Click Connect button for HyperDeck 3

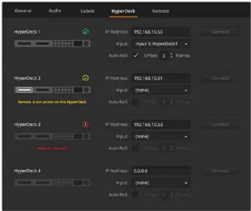pos(220,124)
